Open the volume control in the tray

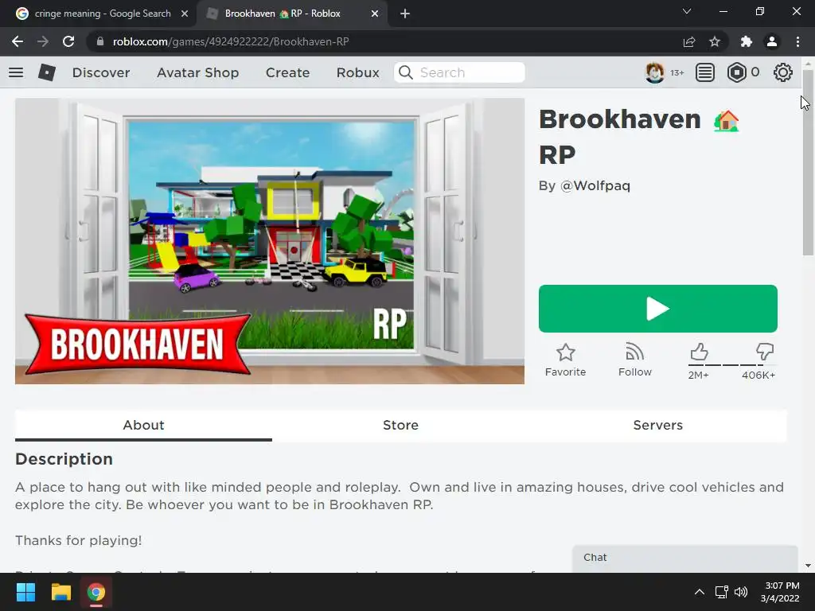click(741, 592)
